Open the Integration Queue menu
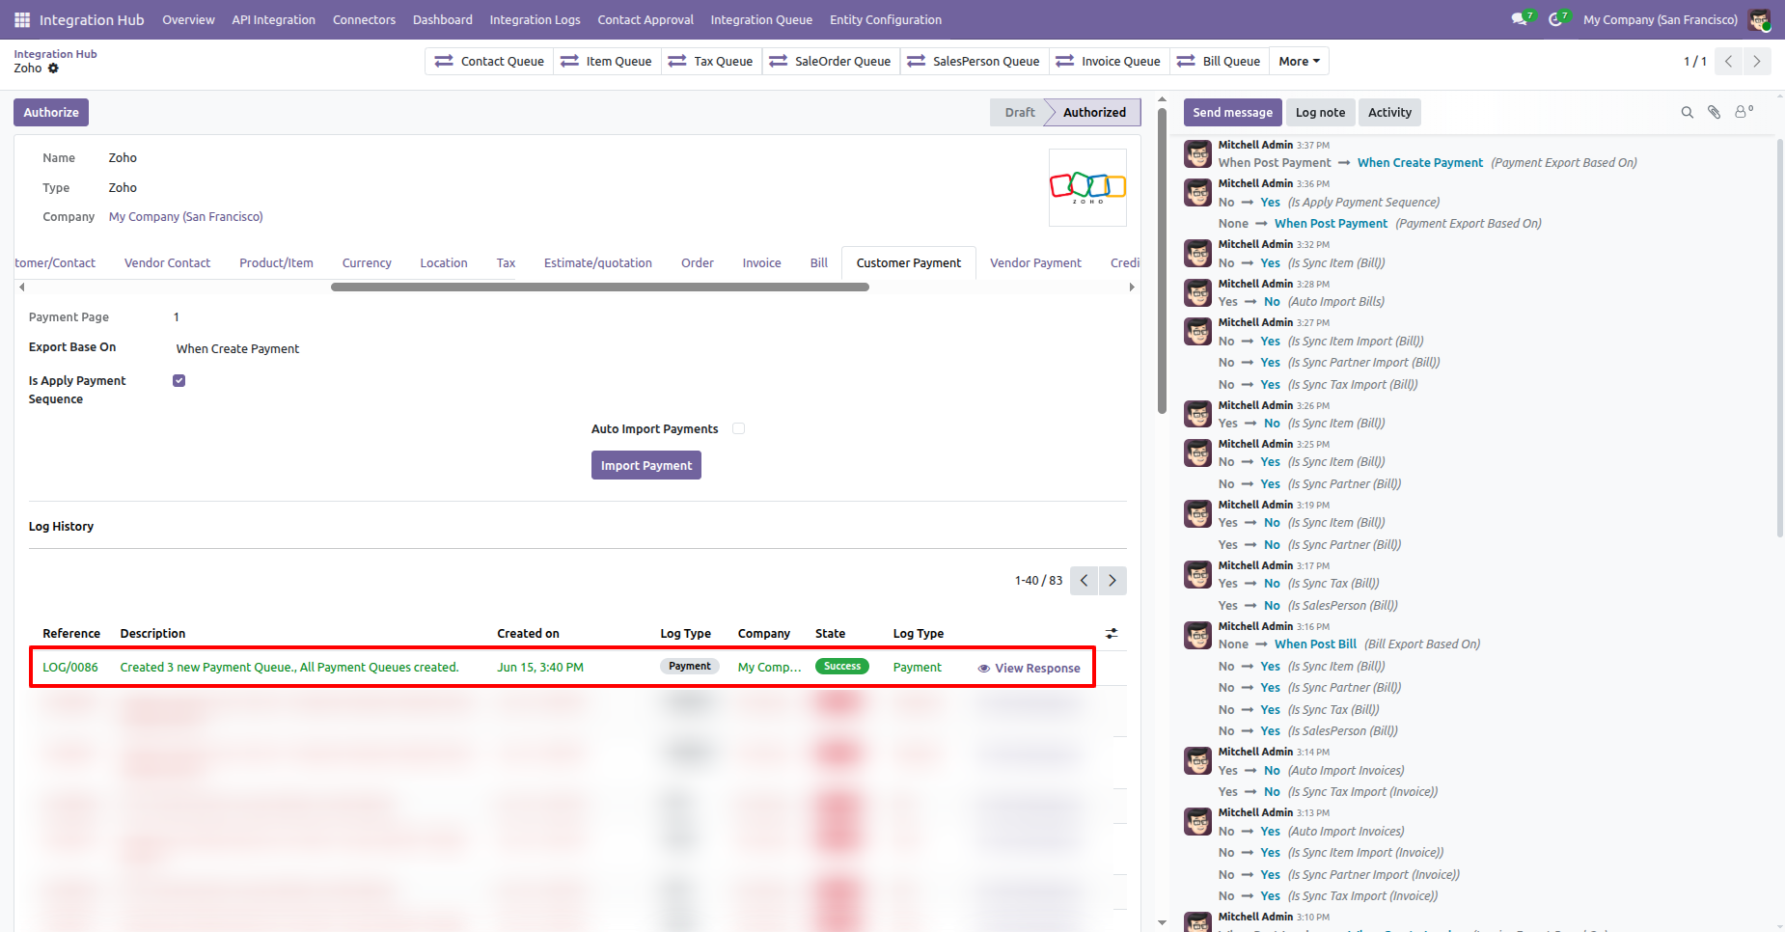Screen dimensions: 1785x932 (761, 19)
